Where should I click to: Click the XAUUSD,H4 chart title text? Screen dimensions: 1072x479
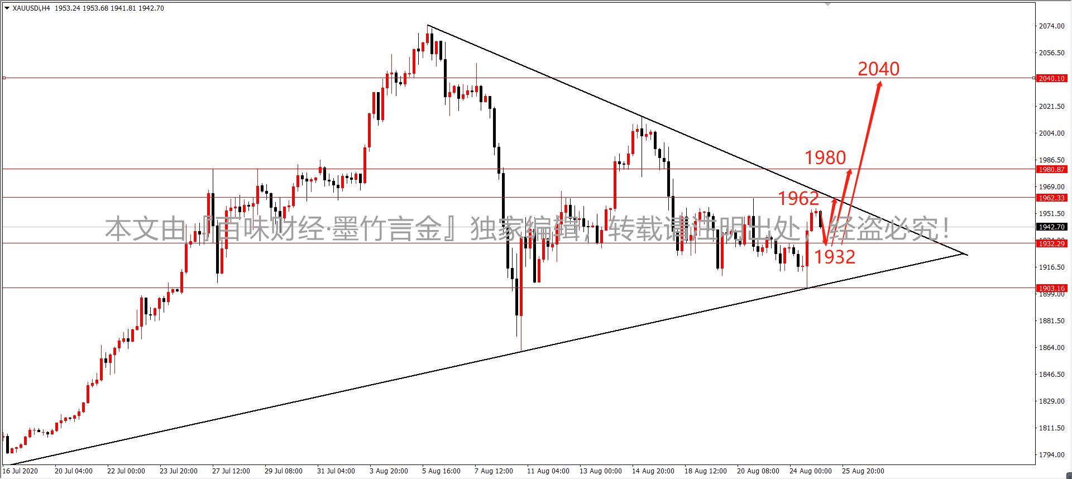[31, 8]
